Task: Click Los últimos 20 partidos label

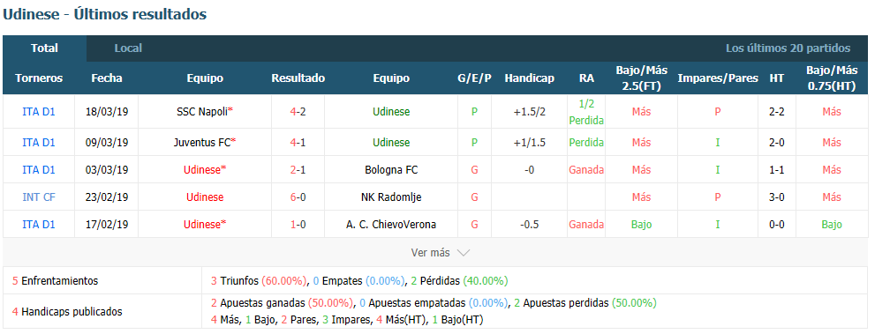Action: [788, 48]
